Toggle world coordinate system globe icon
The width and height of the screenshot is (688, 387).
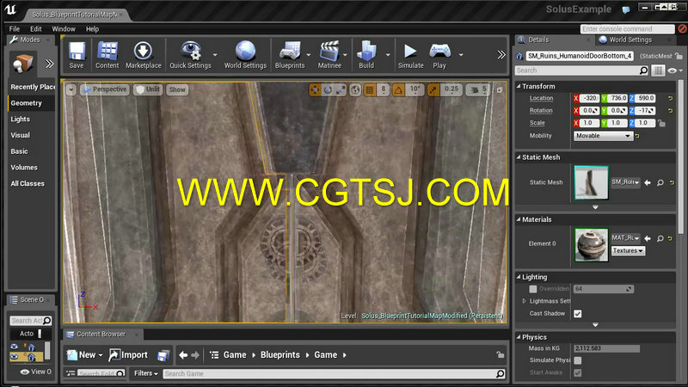[x=355, y=90]
